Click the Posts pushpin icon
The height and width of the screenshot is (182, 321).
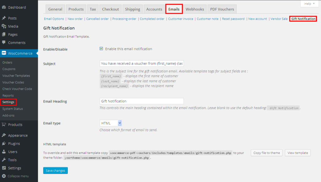4,18
